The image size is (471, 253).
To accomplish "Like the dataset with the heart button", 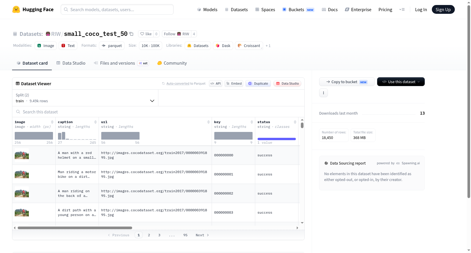I will point(146,34).
